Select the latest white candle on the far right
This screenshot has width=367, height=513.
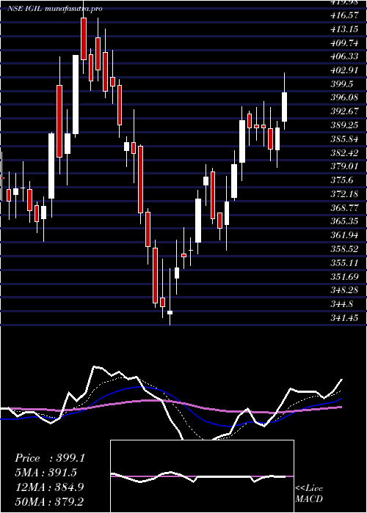click(285, 107)
